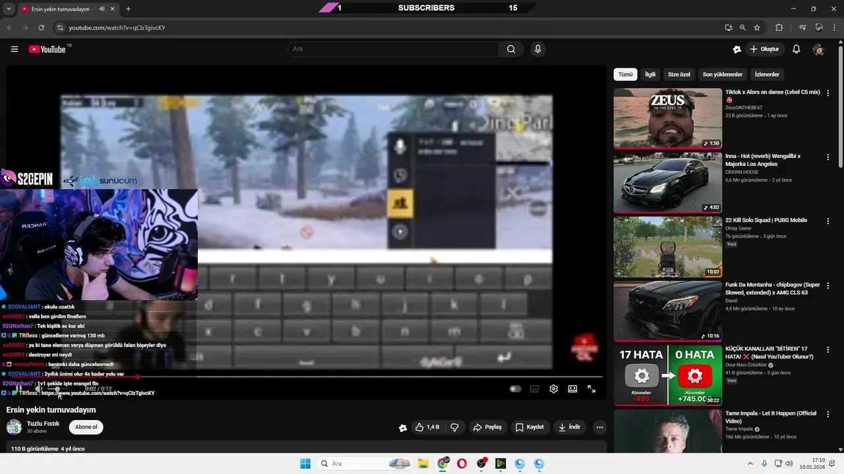844x474 pixels.
Task: Mute the tab via its speaker icon
Action: (102, 9)
